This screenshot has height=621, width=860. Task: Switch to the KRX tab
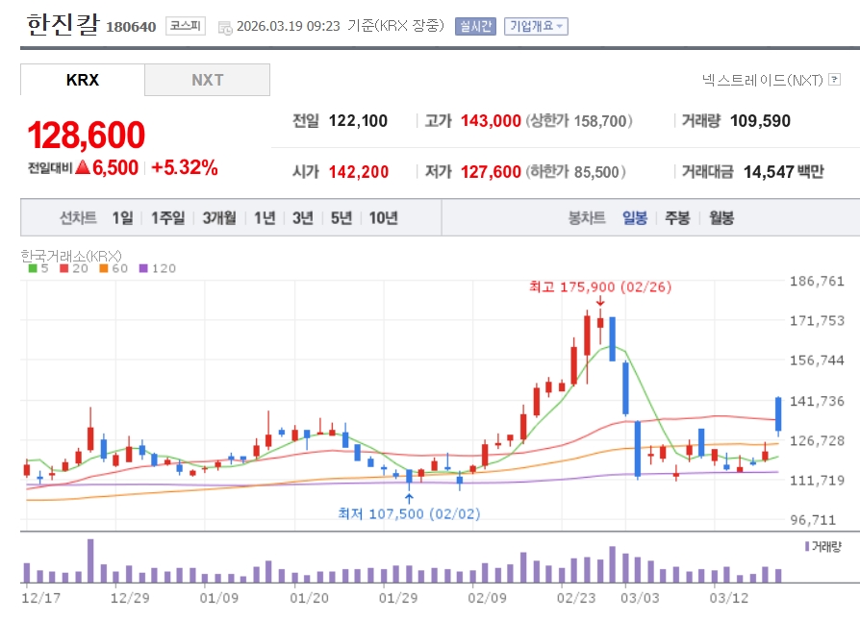click(x=83, y=80)
